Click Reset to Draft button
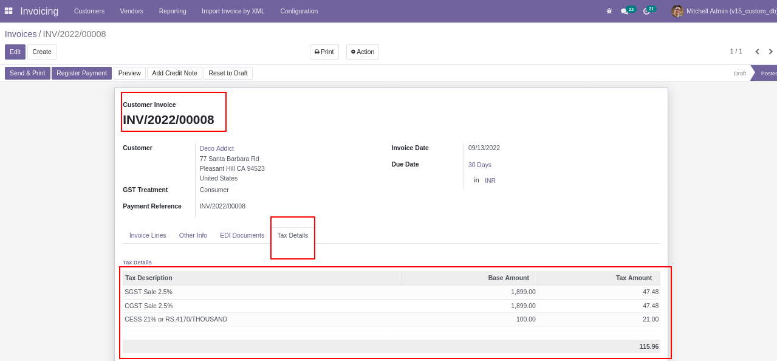 click(228, 73)
